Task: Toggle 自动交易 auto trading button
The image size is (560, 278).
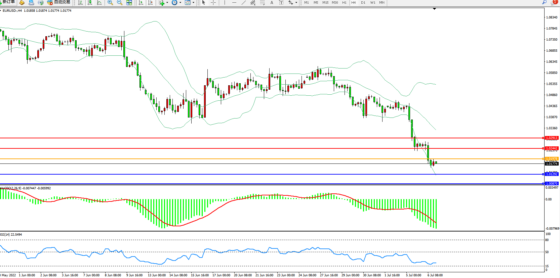Action: (x=58, y=2)
